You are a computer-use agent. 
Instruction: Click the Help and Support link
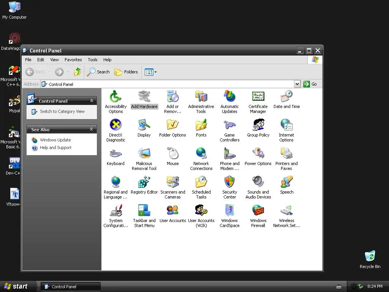point(55,148)
